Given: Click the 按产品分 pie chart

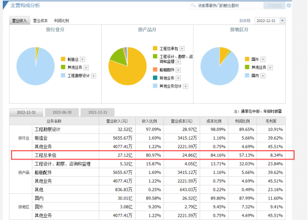Looking at the screenshot, I should pos(127,66).
